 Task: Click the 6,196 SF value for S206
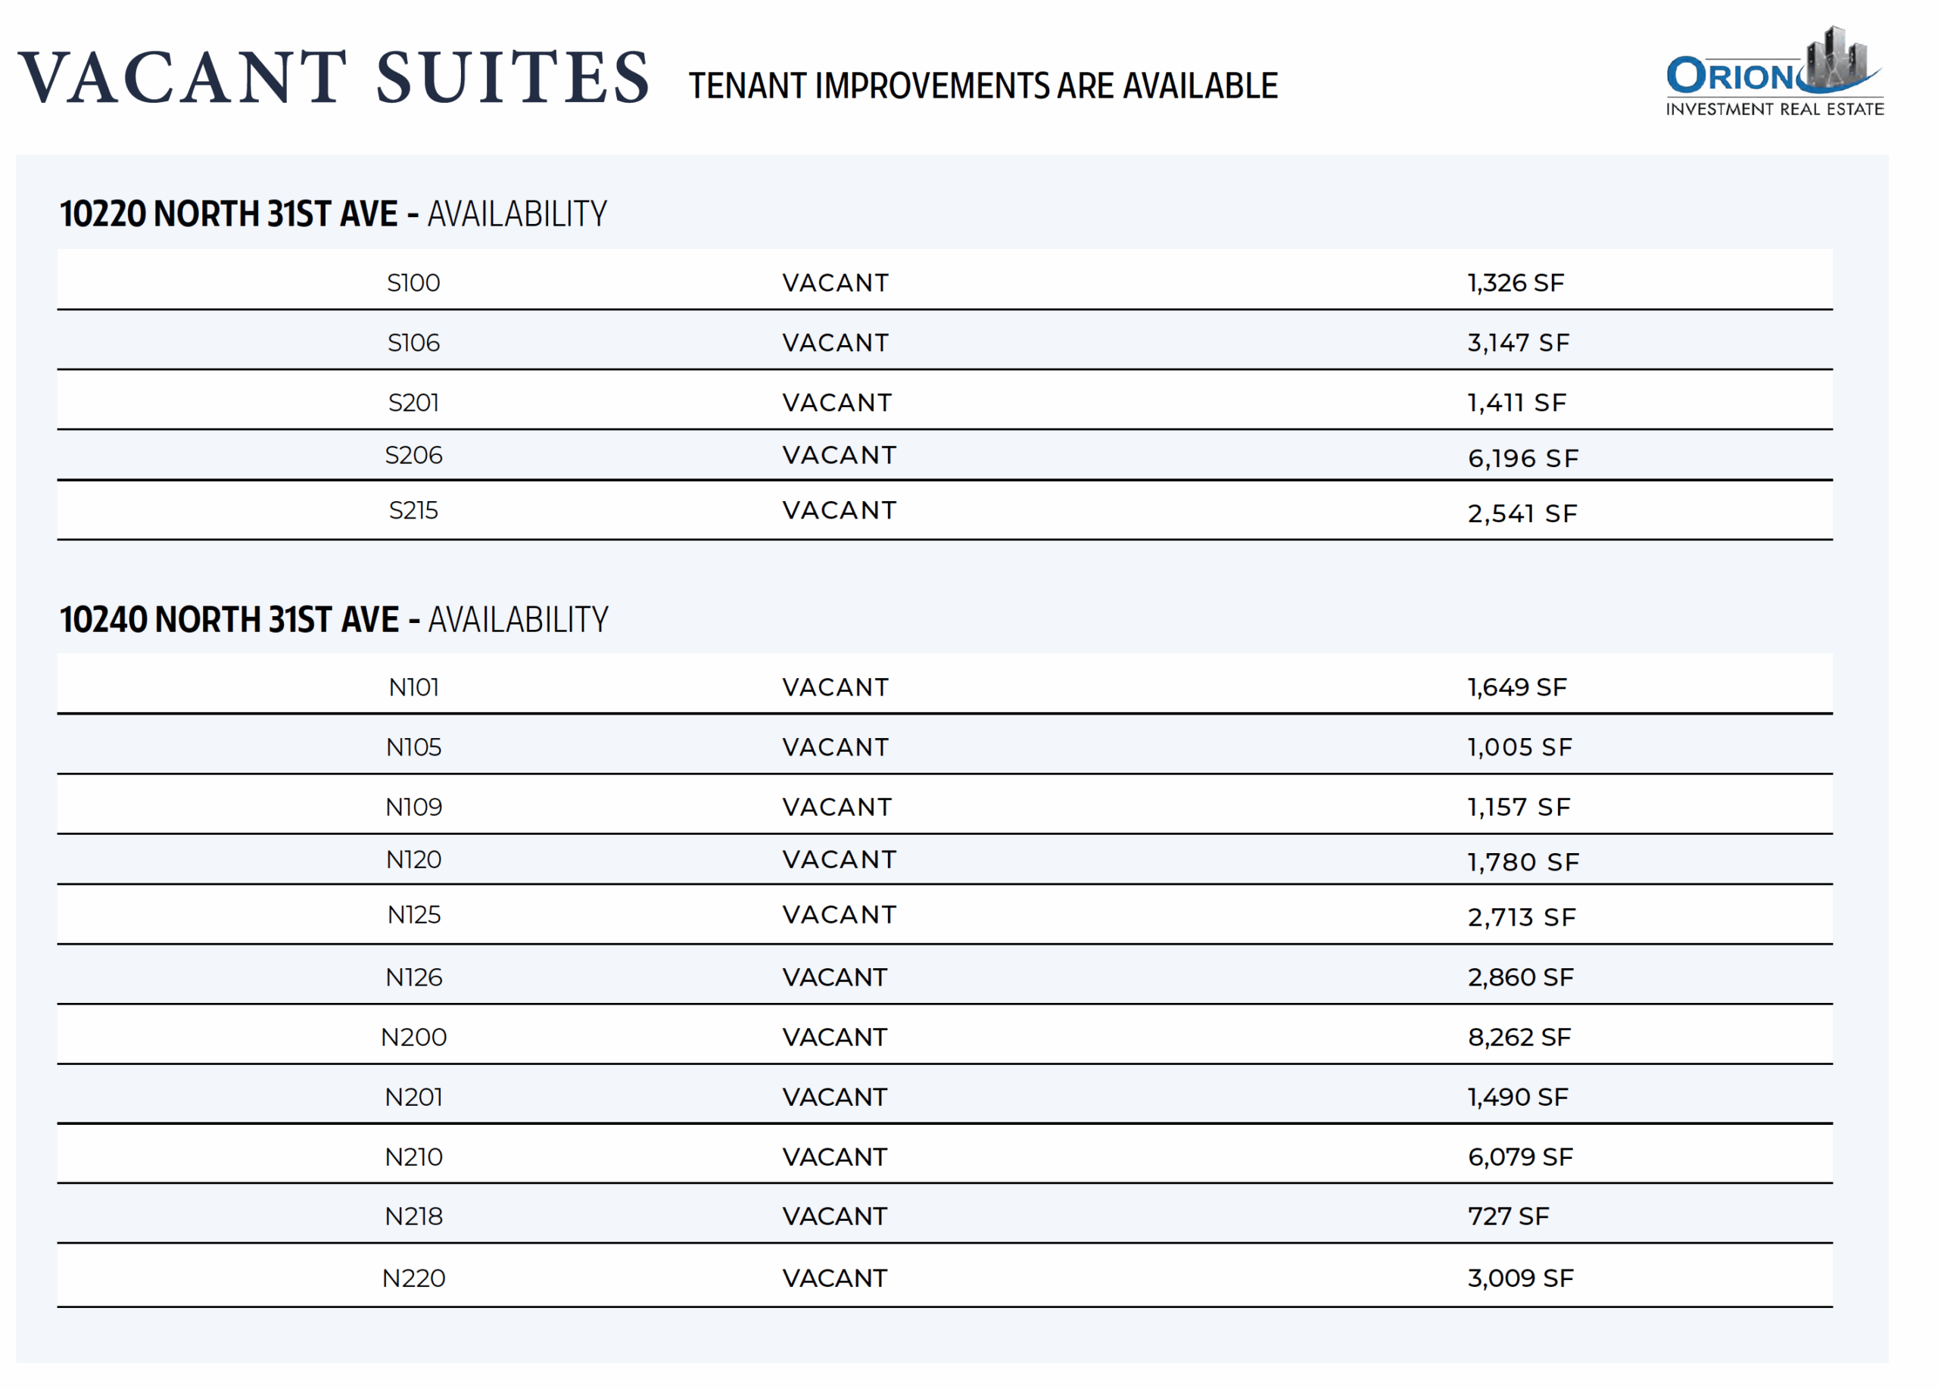pyautogui.click(x=1522, y=458)
